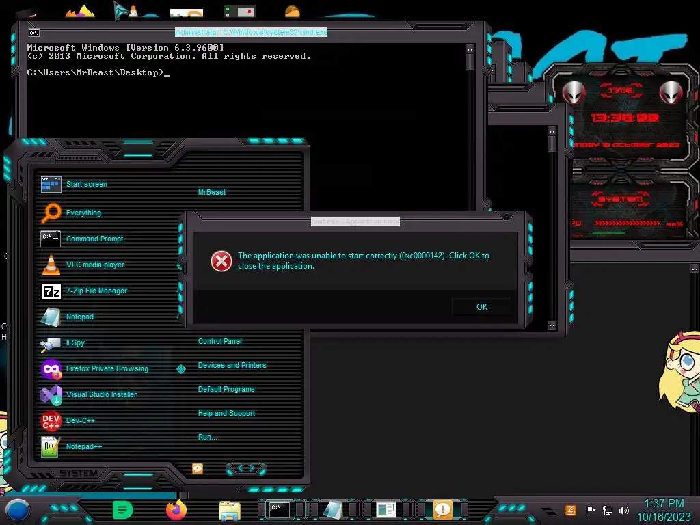The height and width of the screenshot is (525, 700).
Task: Click the orange notification icon in start menu
Action: pyautogui.click(x=198, y=468)
